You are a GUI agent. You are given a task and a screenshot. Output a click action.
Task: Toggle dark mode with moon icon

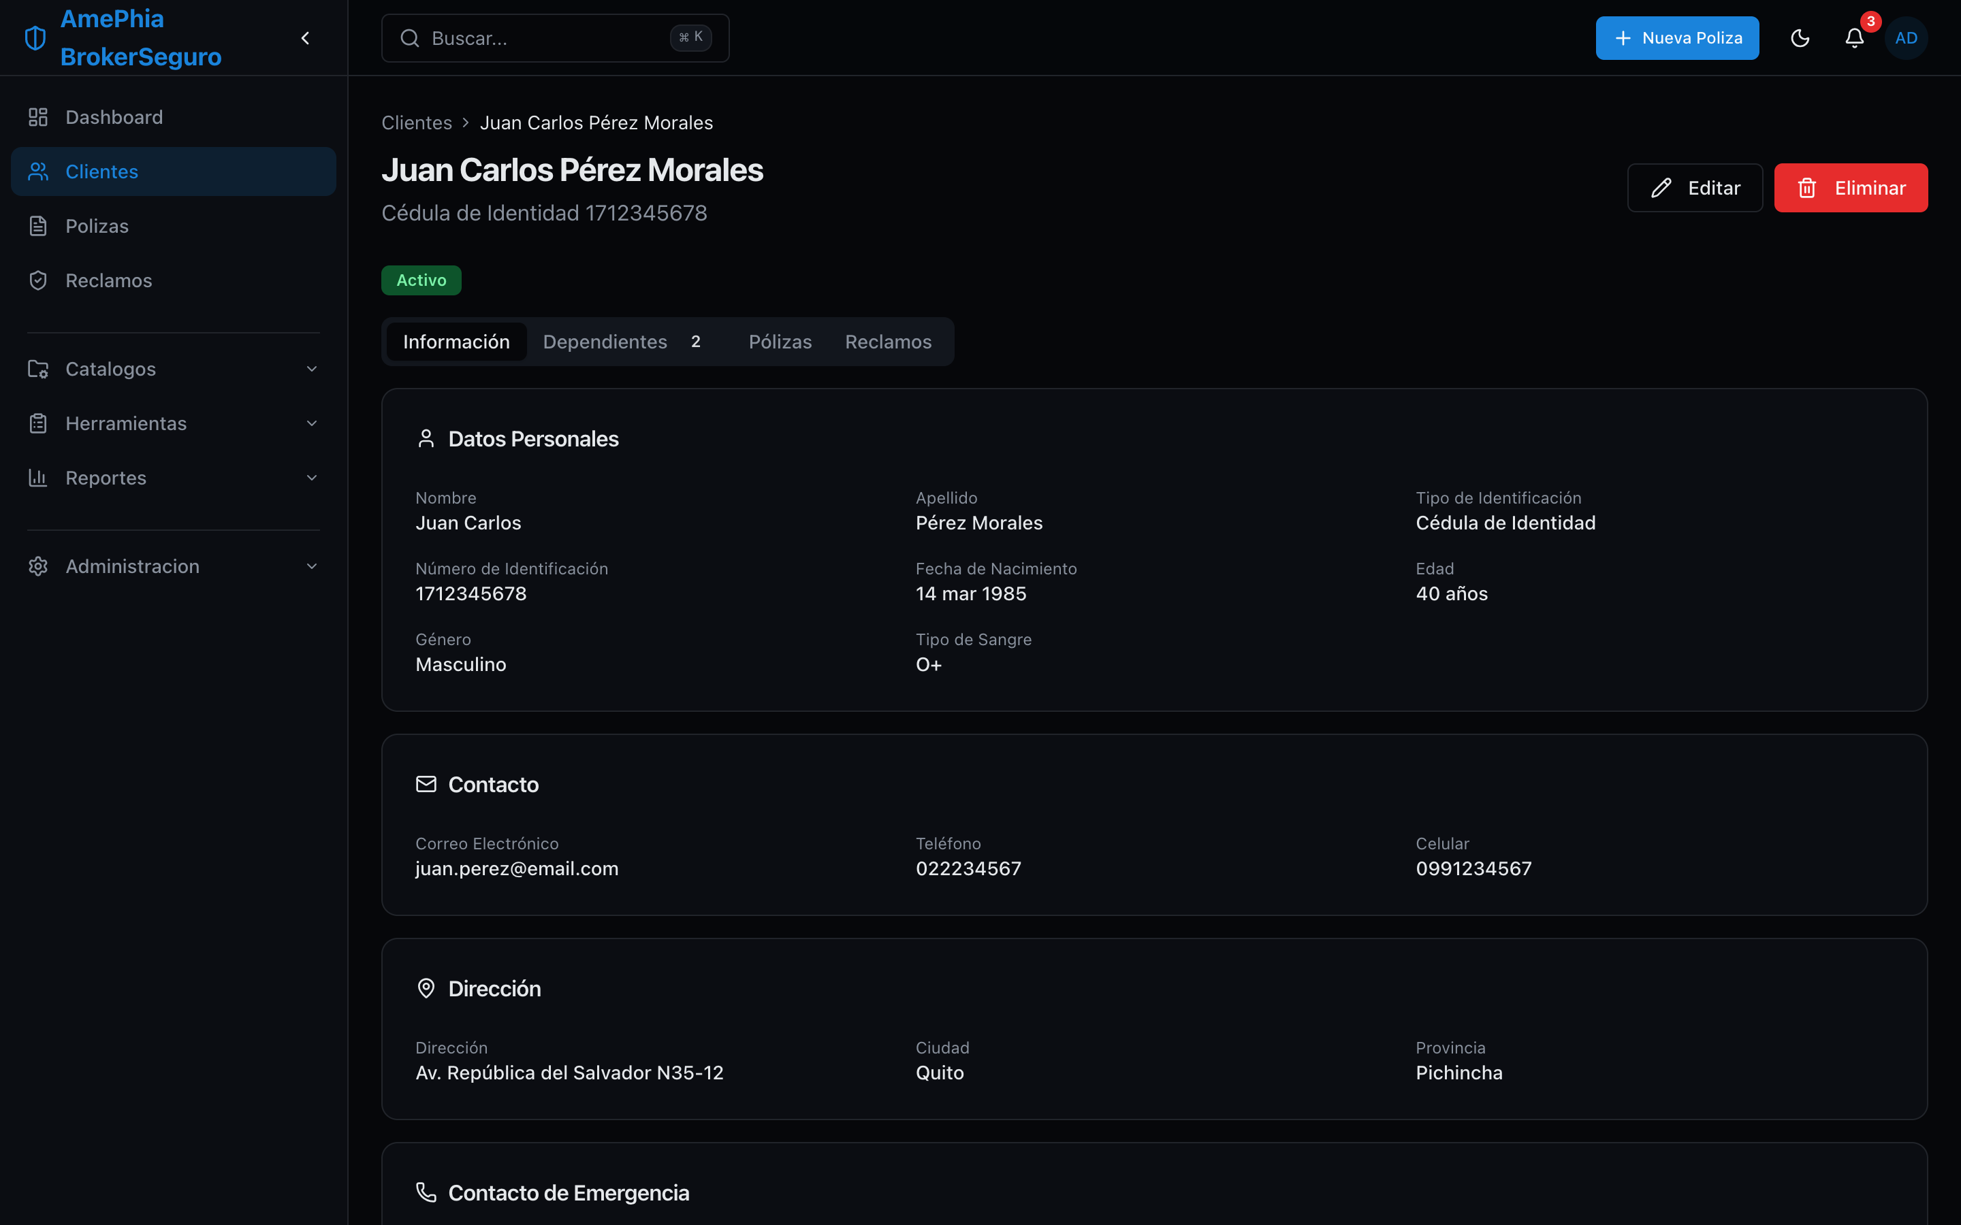[x=1800, y=38]
